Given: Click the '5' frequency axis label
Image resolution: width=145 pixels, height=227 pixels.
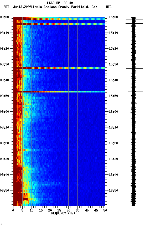Looking at the screenshot, I should (x=22, y=210).
